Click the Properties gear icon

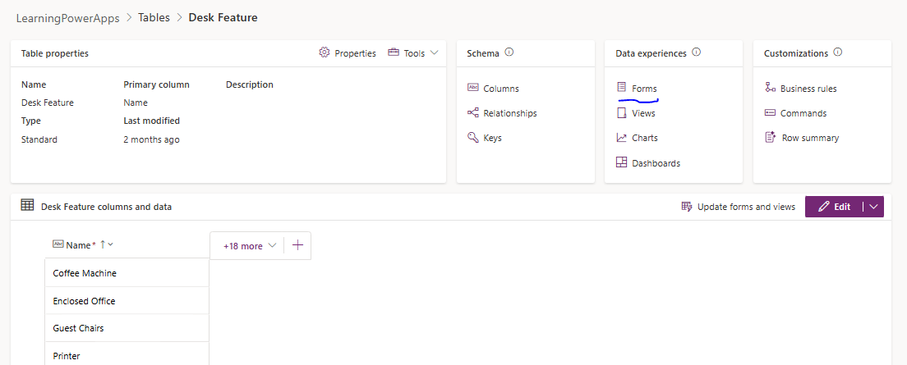[x=324, y=52]
